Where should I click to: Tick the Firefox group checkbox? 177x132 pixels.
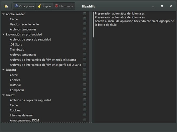(85, 95)
